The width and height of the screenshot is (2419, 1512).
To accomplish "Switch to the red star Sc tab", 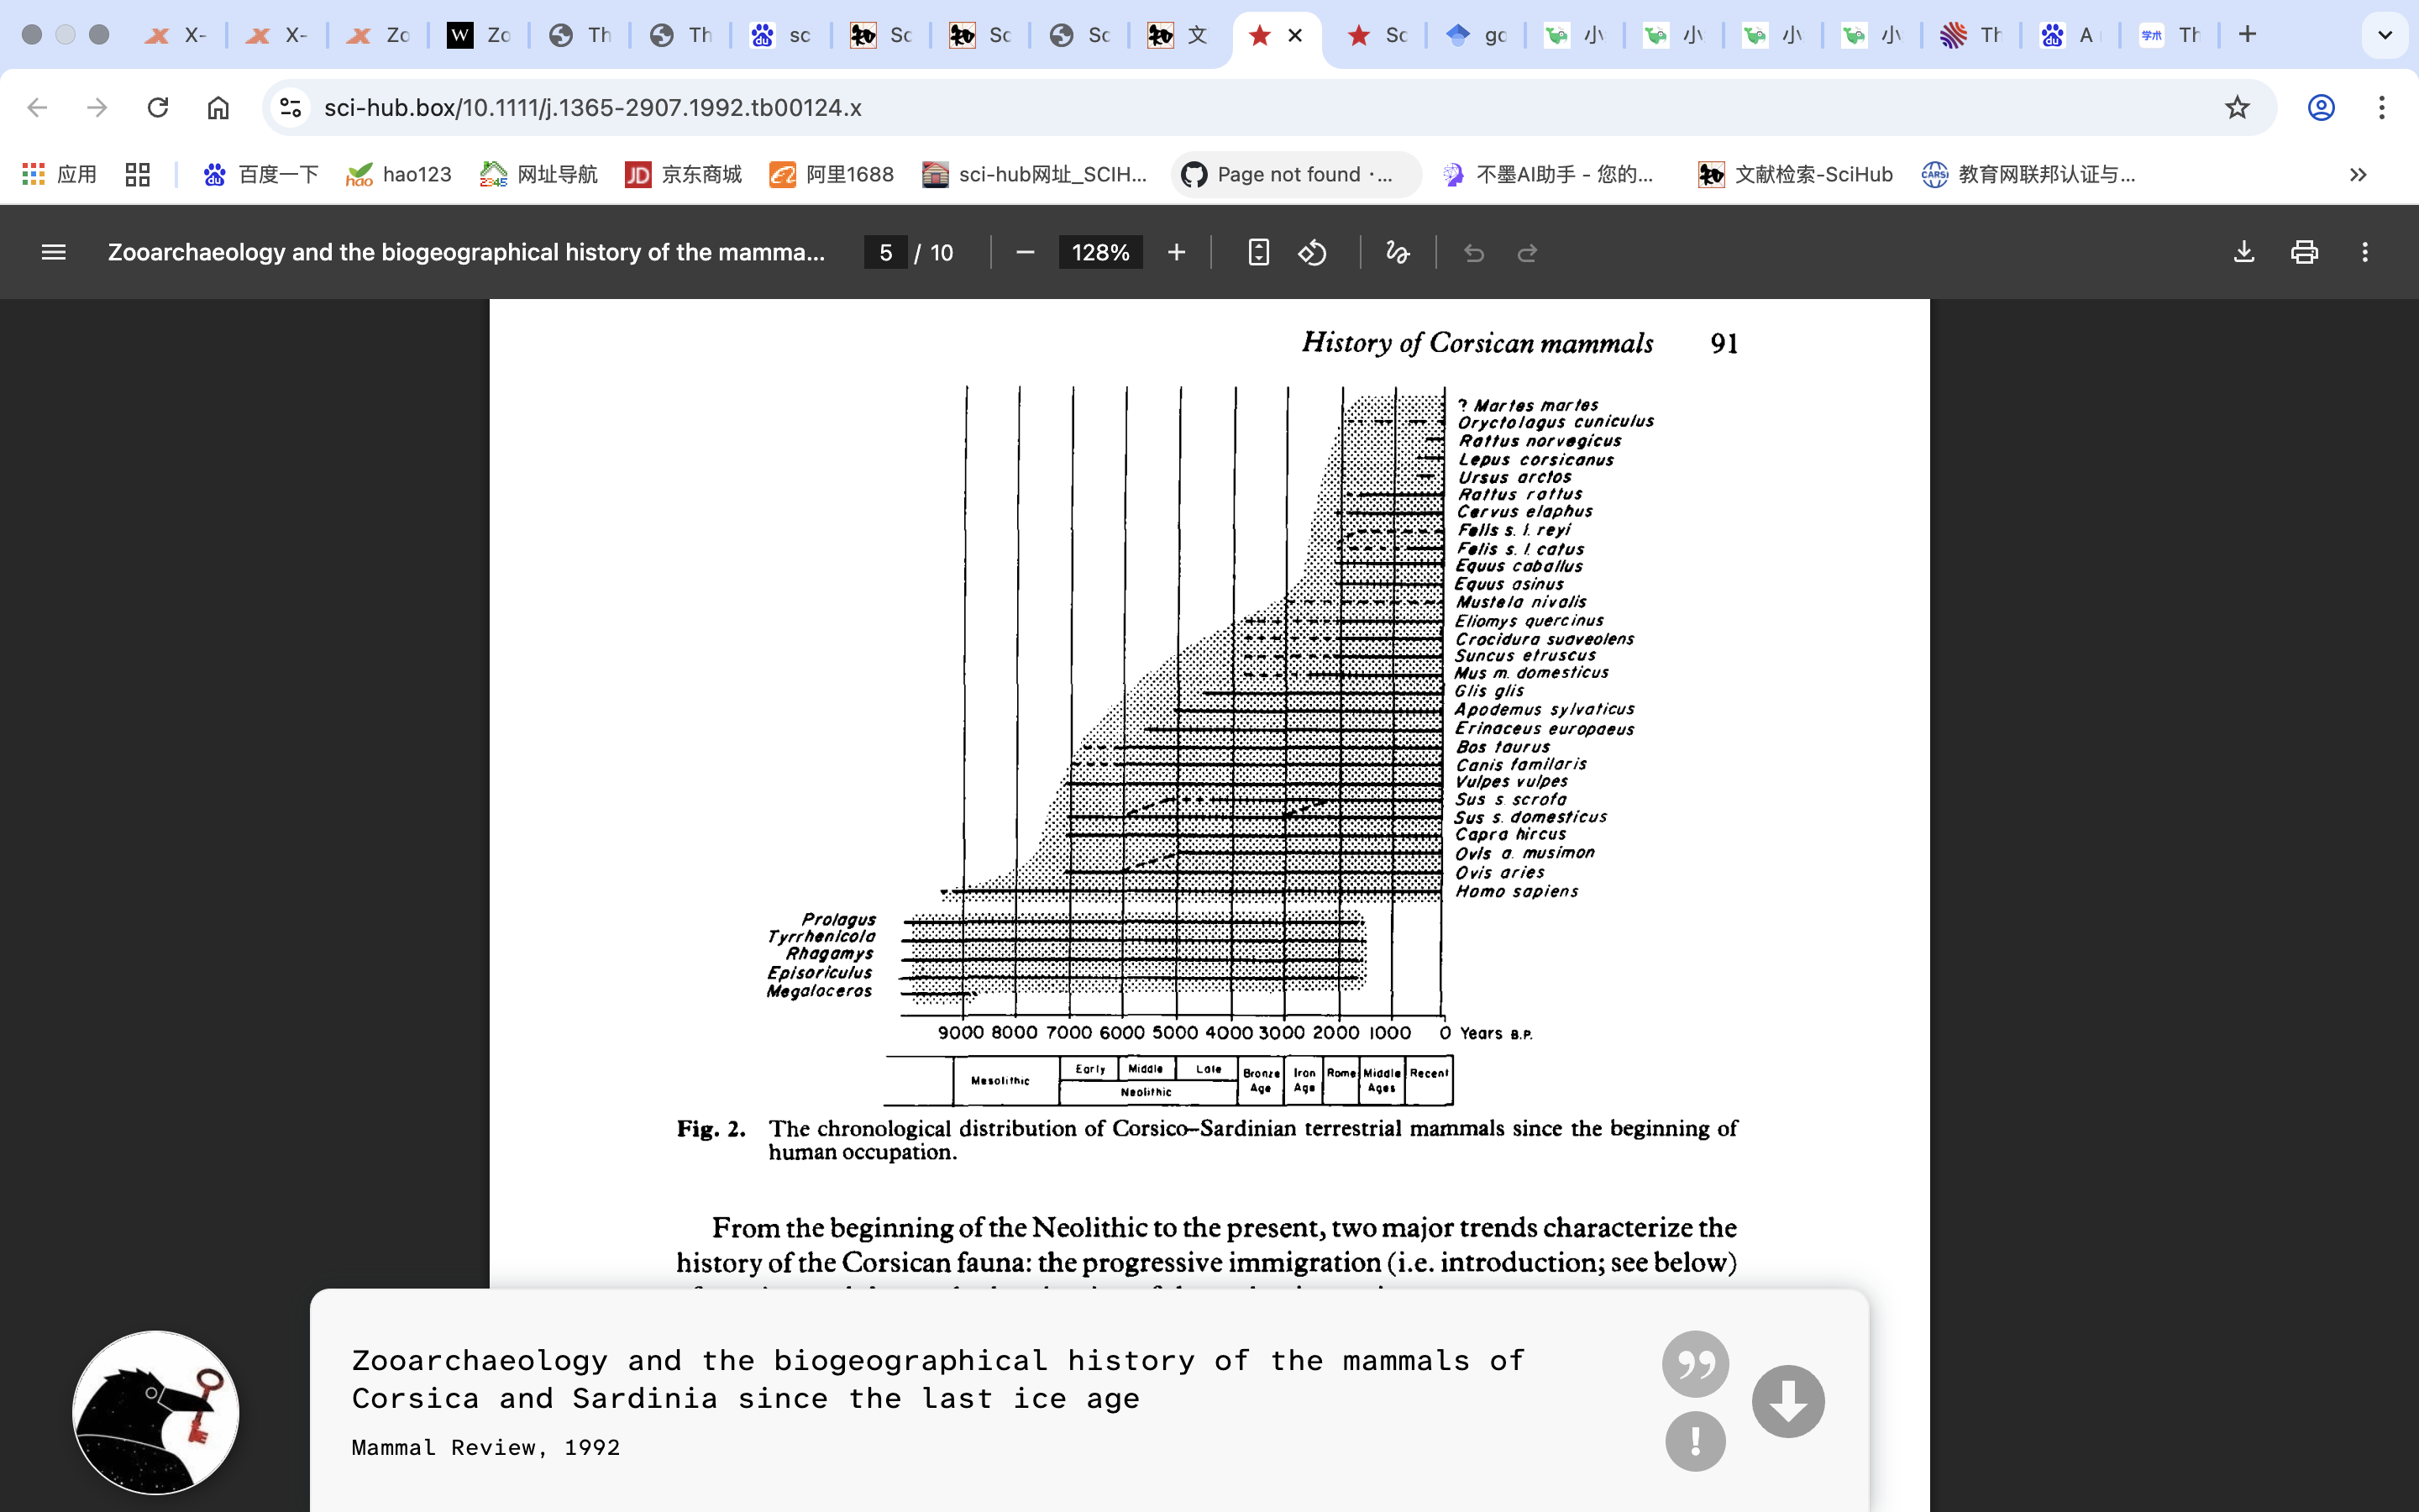I will (1377, 35).
